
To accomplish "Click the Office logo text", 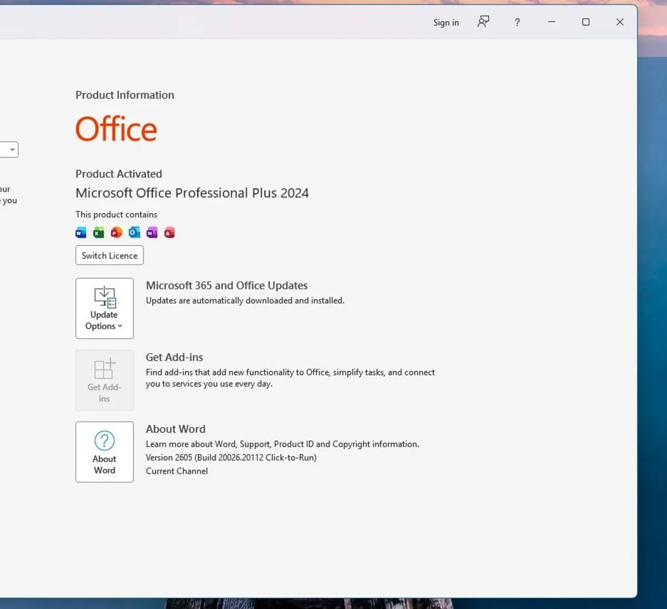I will pyautogui.click(x=116, y=129).
